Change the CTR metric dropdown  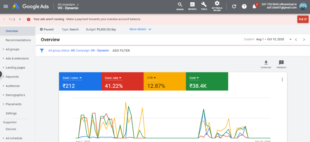click(x=152, y=78)
